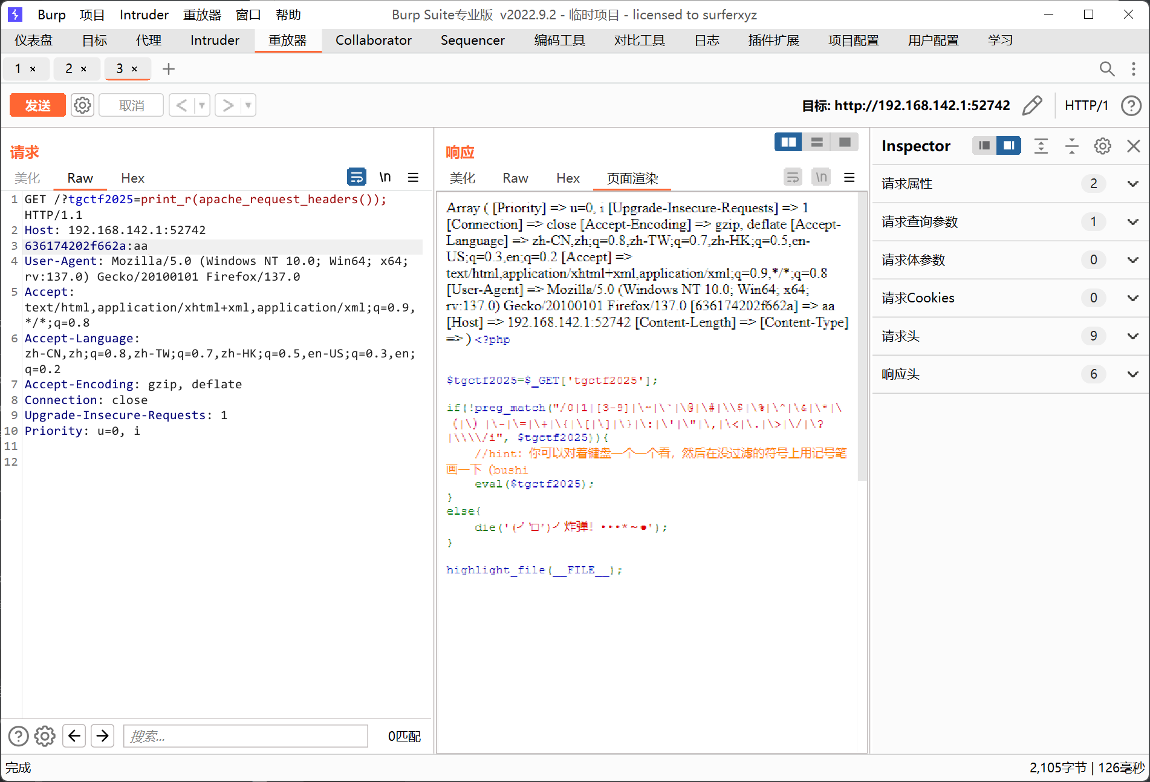Toggle request line wrap icon
The width and height of the screenshot is (1150, 782).
[x=357, y=177]
